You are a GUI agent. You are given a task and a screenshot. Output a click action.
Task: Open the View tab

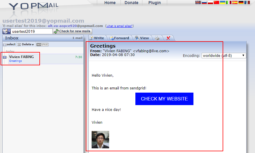tap(142, 38)
